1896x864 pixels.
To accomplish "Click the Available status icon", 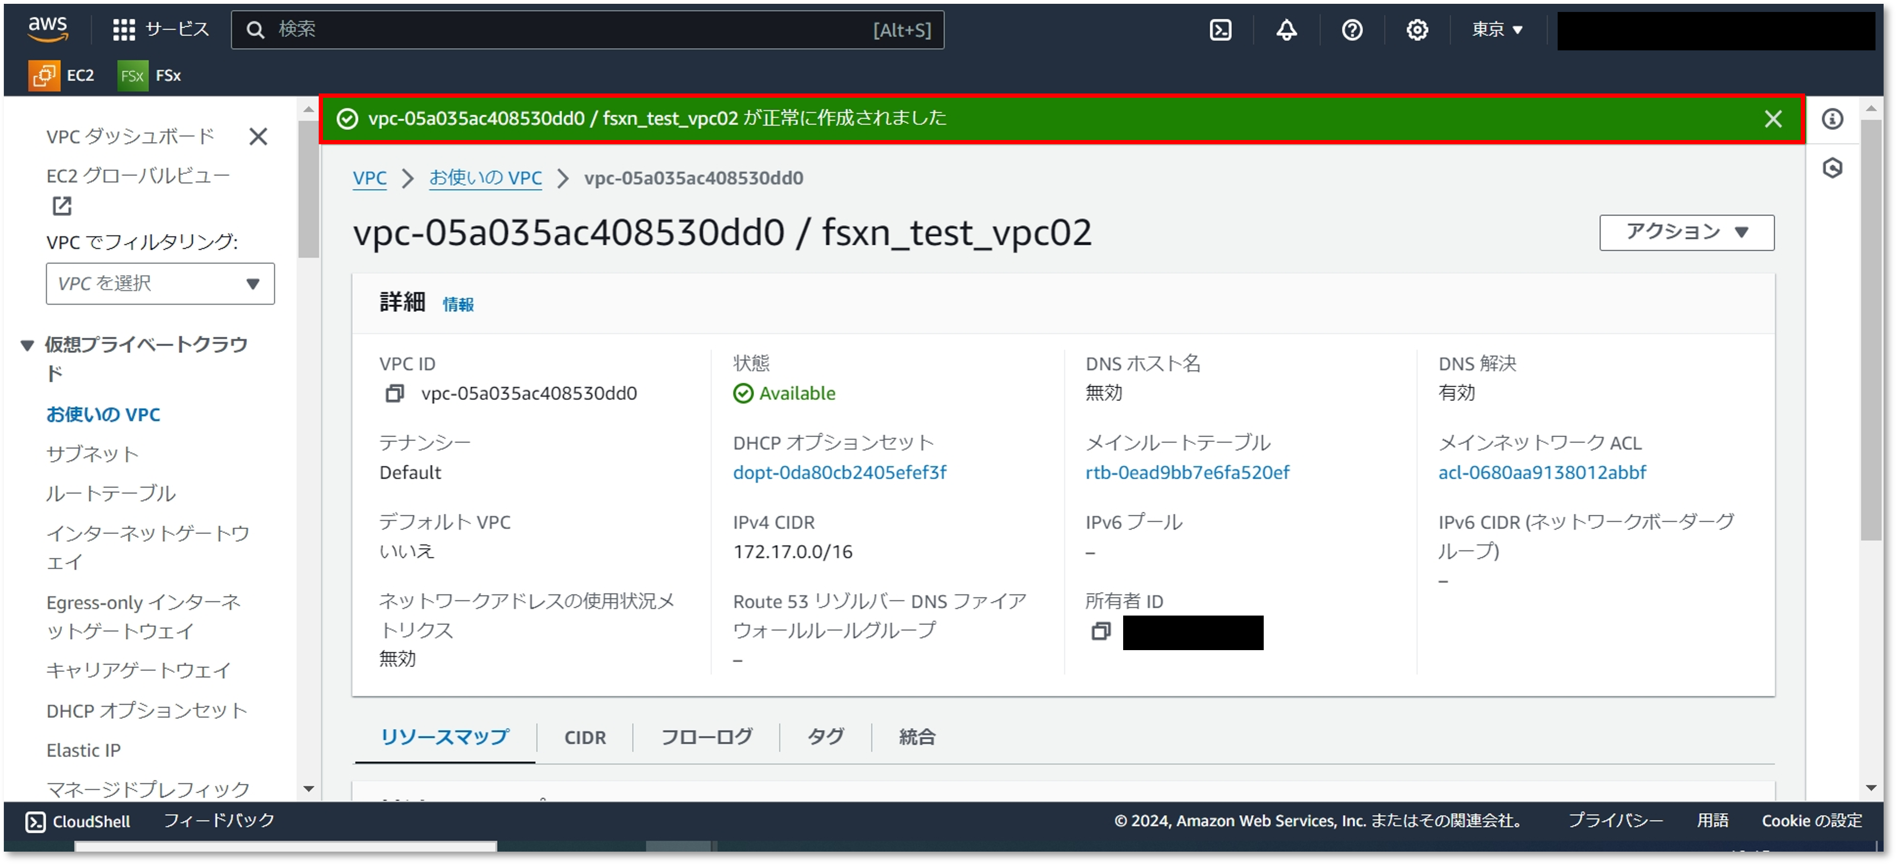I will 743,394.
